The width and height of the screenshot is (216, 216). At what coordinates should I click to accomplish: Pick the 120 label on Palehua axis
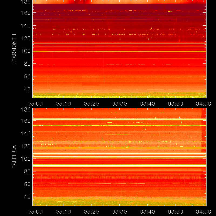pos(26,146)
